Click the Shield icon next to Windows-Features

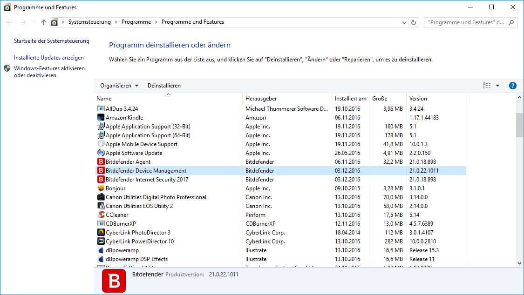point(7,68)
